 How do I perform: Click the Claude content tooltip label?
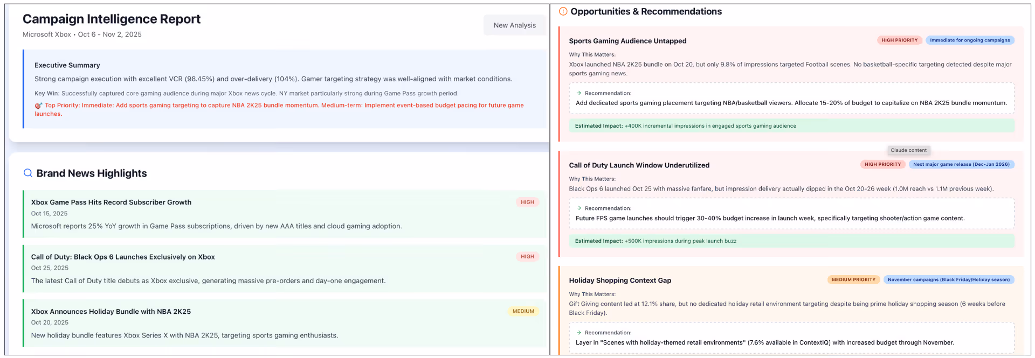(909, 151)
